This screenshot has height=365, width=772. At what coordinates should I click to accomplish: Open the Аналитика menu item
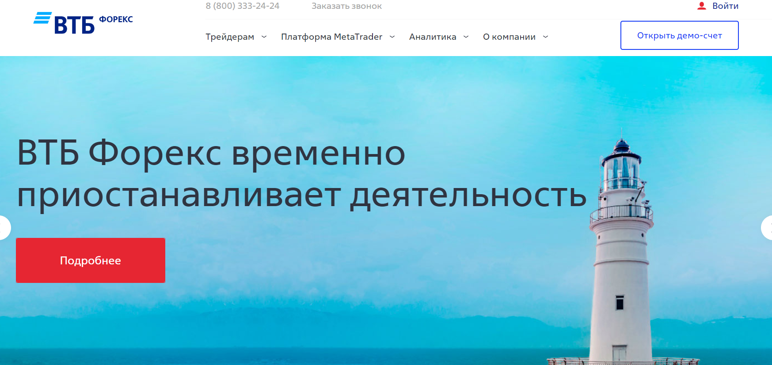(433, 37)
